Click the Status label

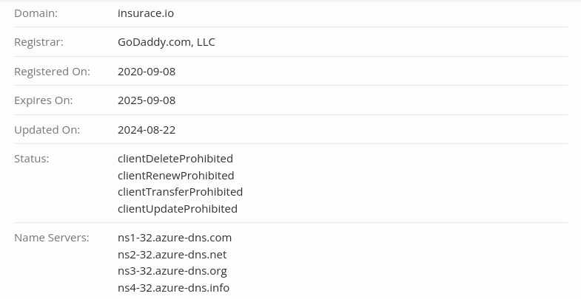[31, 159]
